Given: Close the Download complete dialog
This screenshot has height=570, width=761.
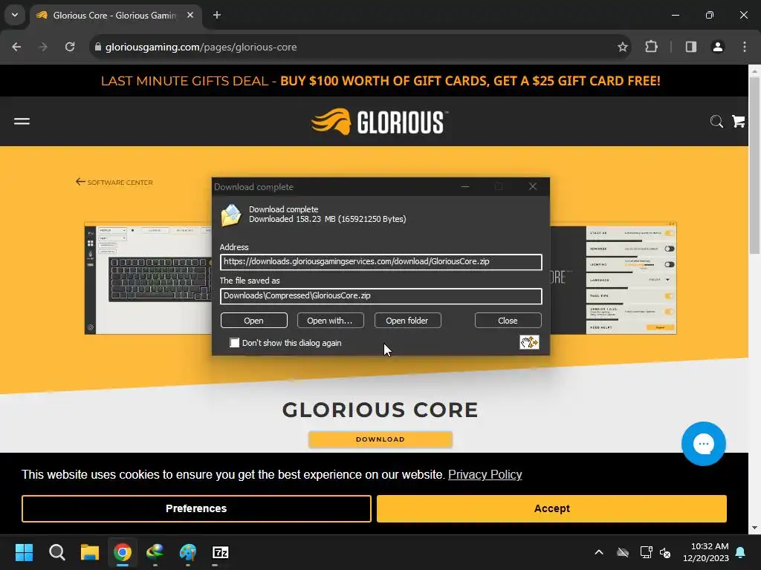Looking at the screenshot, I should pyautogui.click(x=508, y=321).
